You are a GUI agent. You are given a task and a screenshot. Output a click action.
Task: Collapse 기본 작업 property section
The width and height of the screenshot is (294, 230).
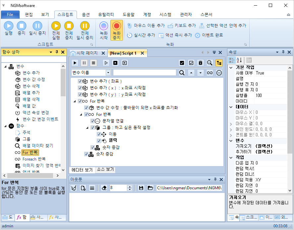231,68
